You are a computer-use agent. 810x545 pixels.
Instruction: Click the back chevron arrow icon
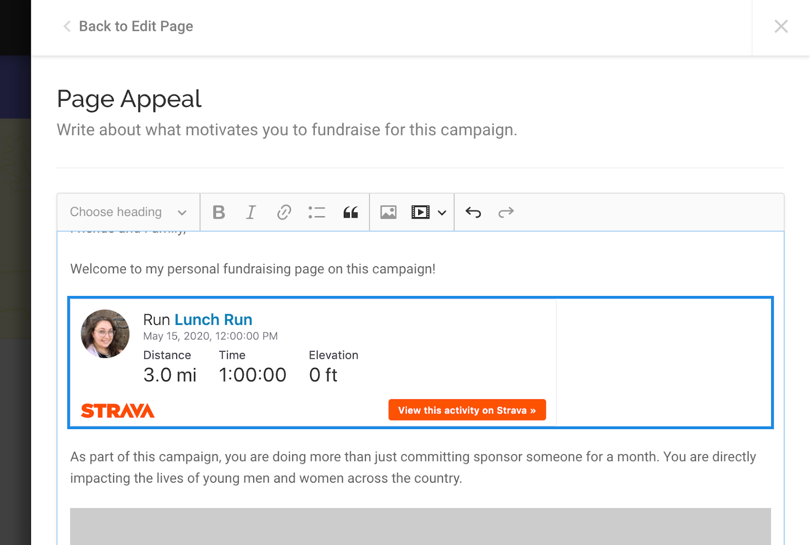point(66,26)
